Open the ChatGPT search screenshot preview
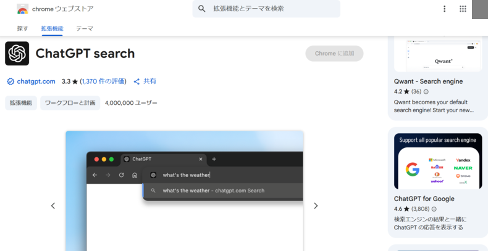488x251 pixels. click(x=185, y=191)
